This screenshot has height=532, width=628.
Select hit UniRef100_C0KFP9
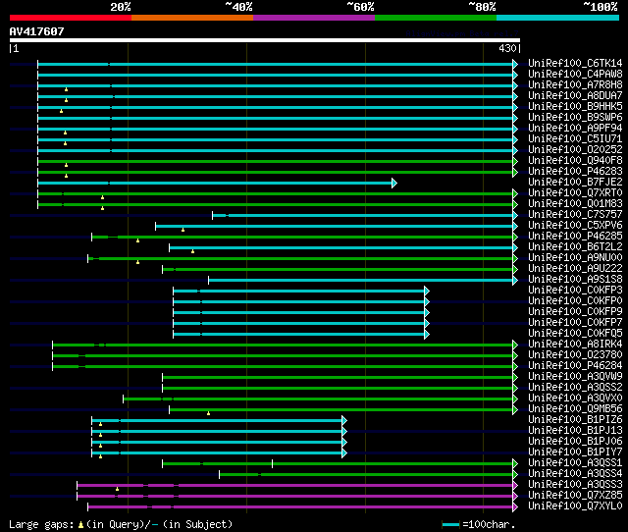[575, 312]
